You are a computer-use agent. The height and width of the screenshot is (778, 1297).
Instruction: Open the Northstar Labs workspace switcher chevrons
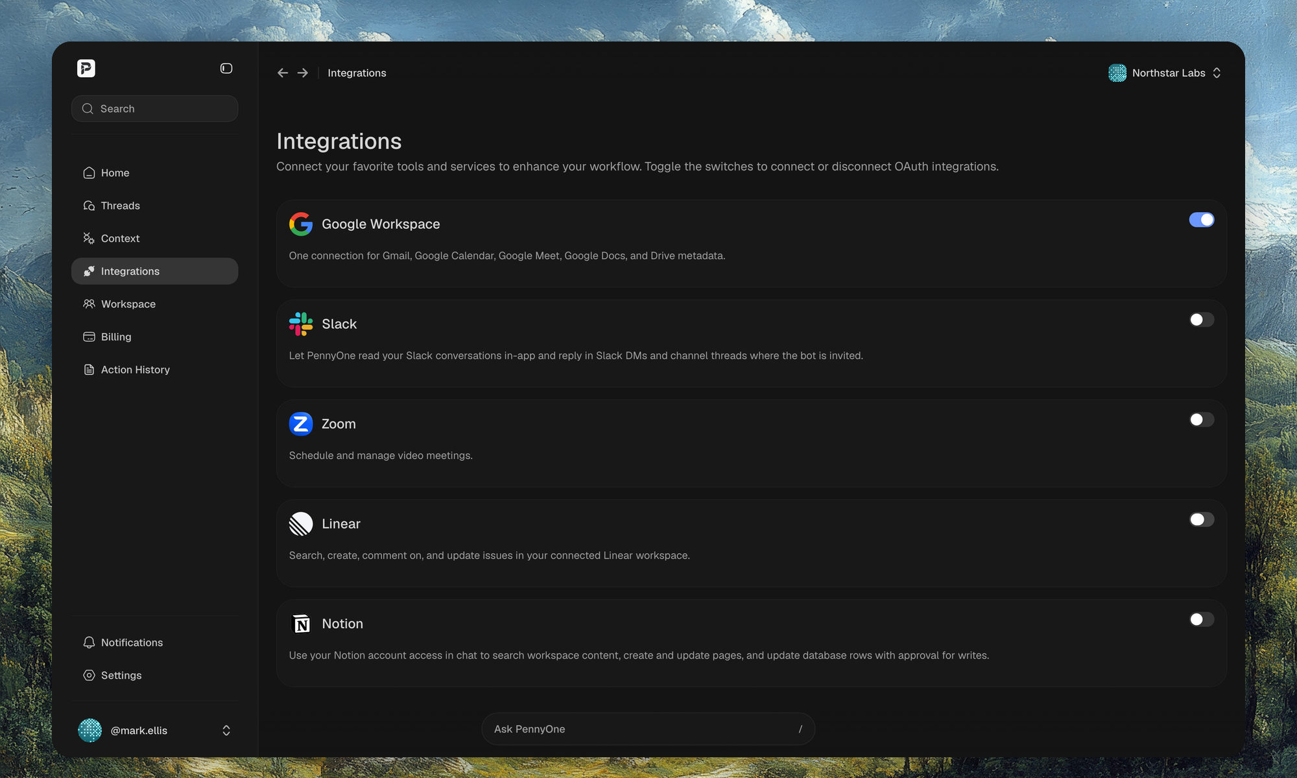pos(1217,73)
